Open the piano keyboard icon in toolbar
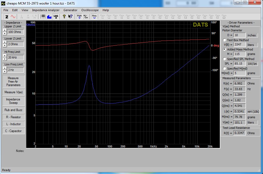 tap(43, 17)
